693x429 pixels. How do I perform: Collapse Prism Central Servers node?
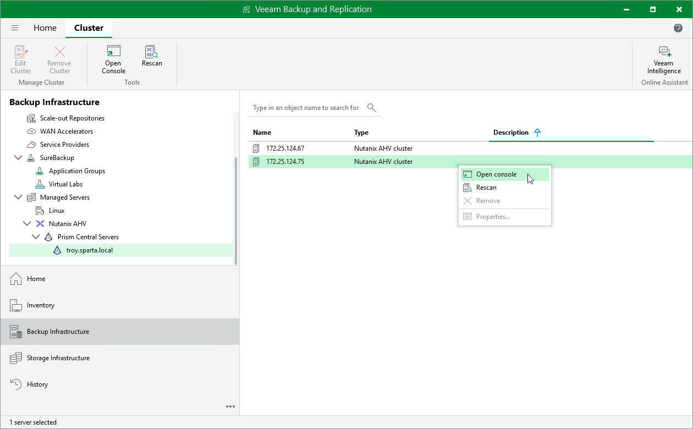click(36, 237)
